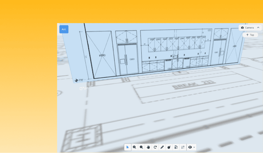The width and height of the screenshot is (263, 153).
Task: Click the zoom out magnifier tool
Action: coord(141,147)
